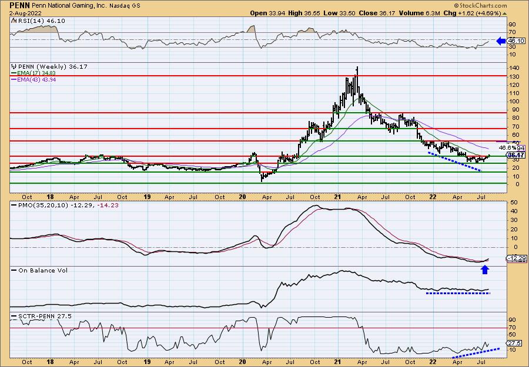This screenshot has height=367, width=529.
Task: Click the purple line swatch for EMA(43)
Action: pyautogui.click(x=14, y=79)
